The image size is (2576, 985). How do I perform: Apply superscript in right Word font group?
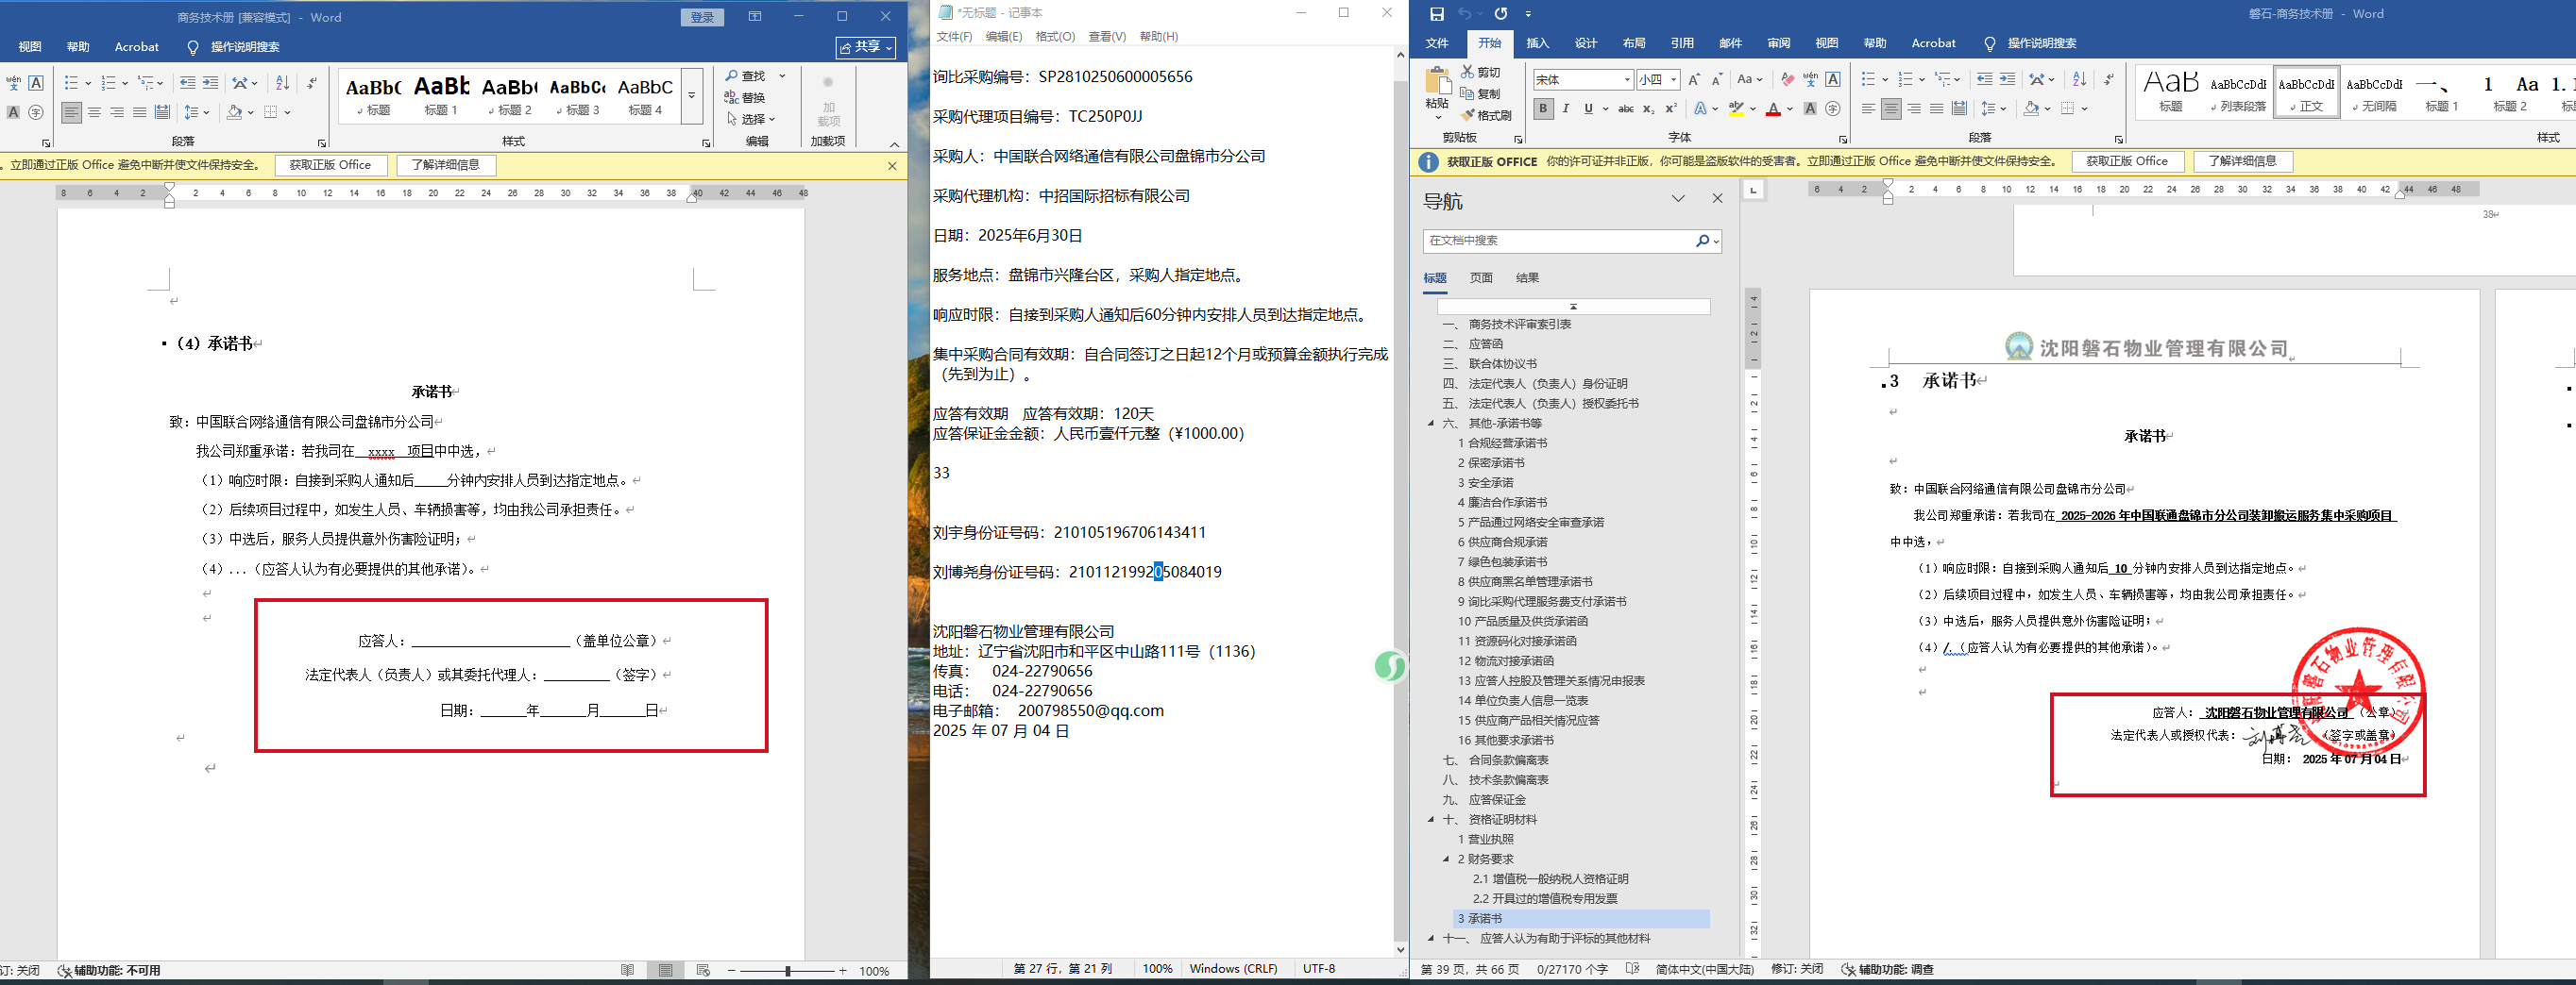click(x=1671, y=109)
